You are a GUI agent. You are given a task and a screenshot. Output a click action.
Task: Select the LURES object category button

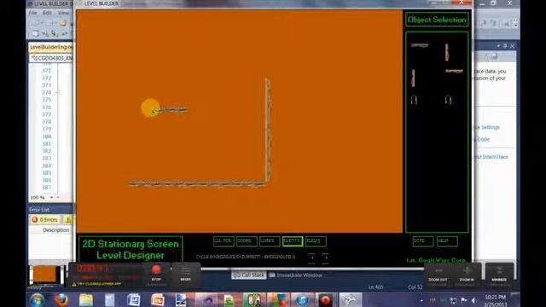[x=270, y=241]
